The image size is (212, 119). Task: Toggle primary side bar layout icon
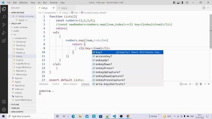175,2
